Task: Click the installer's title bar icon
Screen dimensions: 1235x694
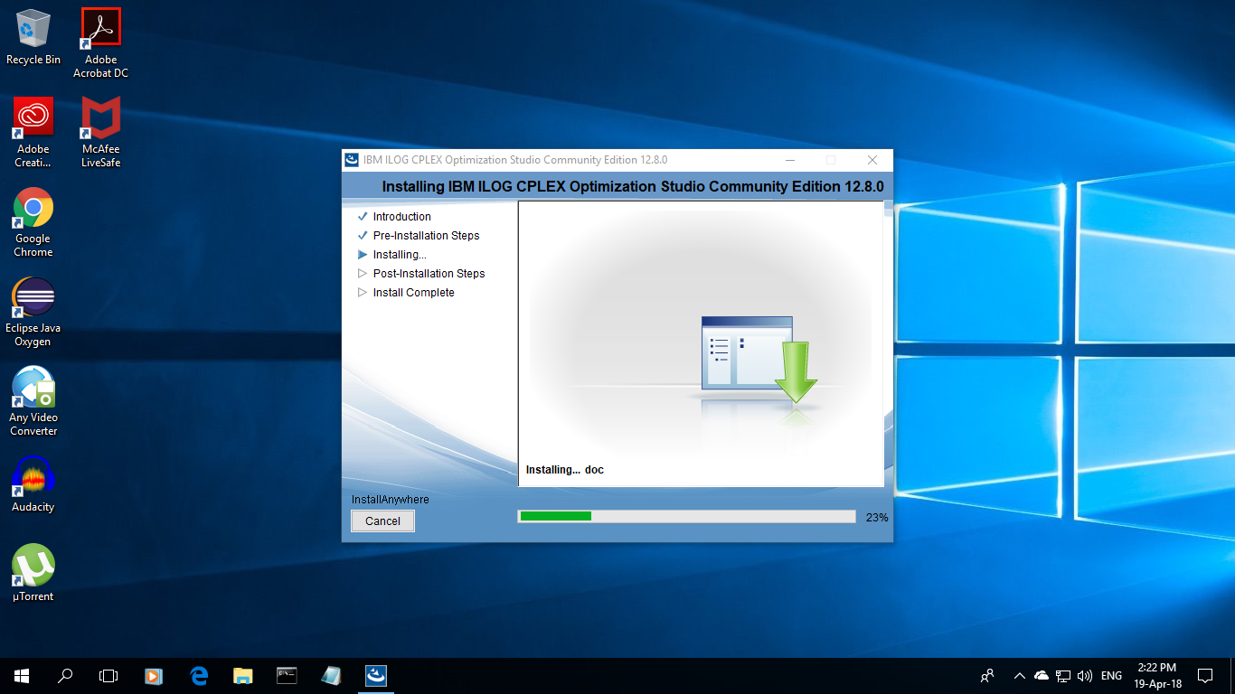Action: tap(352, 160)
